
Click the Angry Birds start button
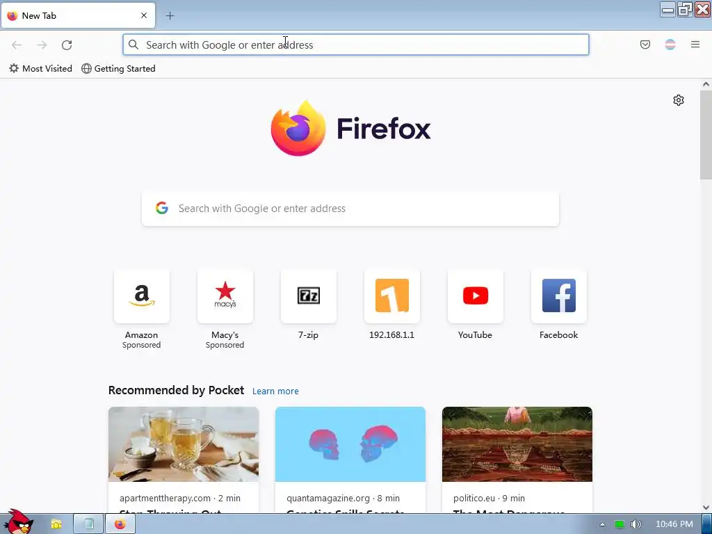point(18,522)
